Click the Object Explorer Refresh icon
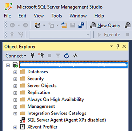The image size is (132, 131). pyautogui.click(x=66, y=56)
